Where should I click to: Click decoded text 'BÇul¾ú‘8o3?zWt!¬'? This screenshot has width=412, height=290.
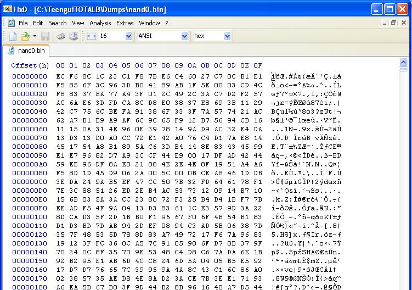(306, 111)
